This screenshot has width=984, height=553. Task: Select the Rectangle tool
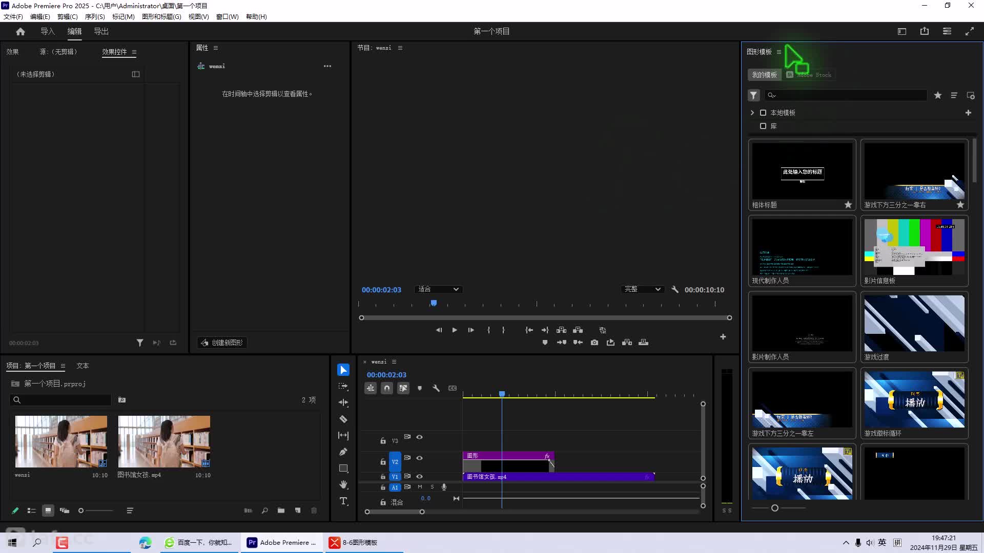click(x=343, y=468)
